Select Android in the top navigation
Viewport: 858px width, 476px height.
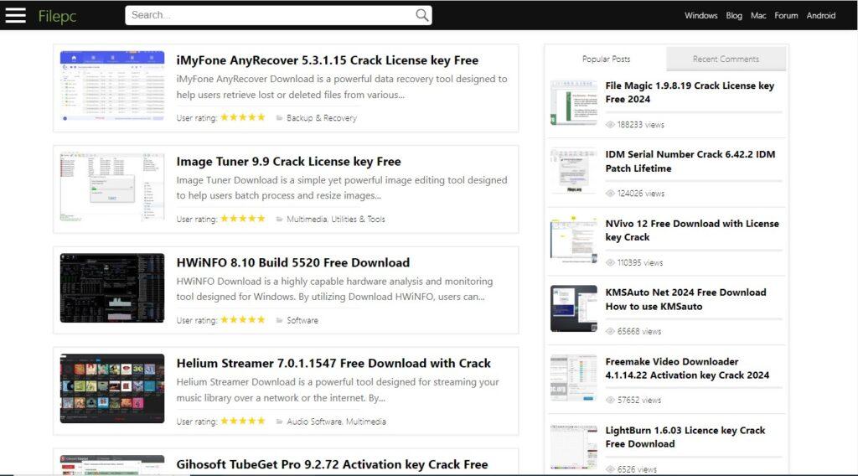click(821, 16)
